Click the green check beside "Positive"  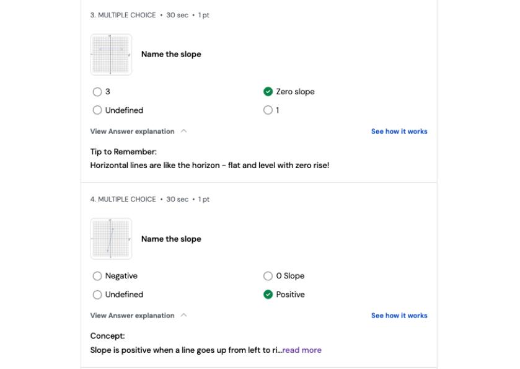[268, 295]
